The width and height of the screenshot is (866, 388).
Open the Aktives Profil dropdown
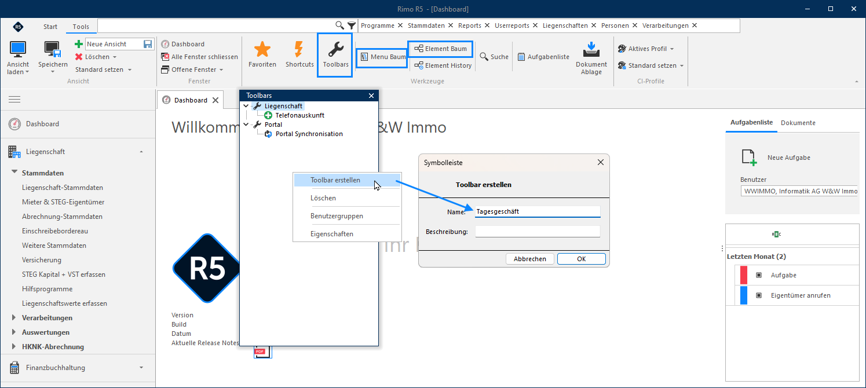coord(646,49)
